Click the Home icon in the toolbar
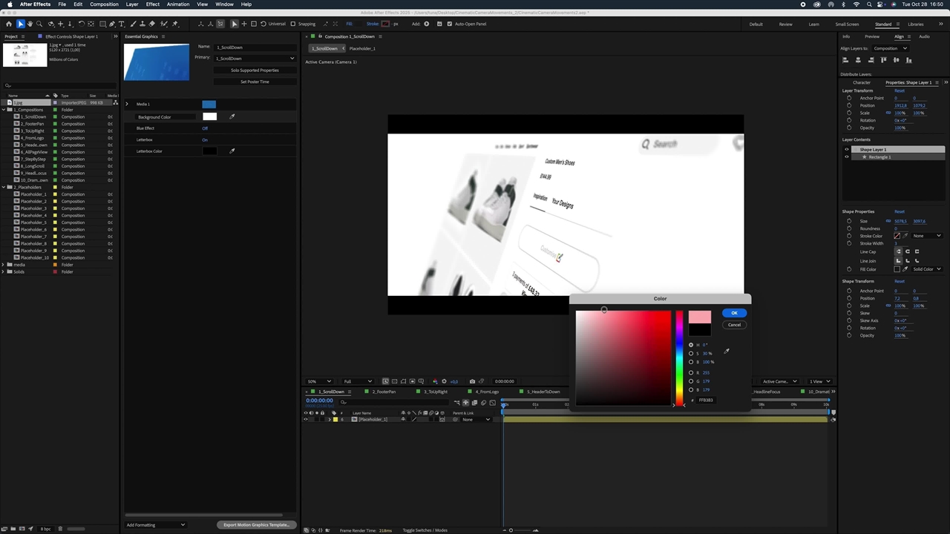This screenshot has width=950, height=534. pyautogui.click(x=9, y=24)
